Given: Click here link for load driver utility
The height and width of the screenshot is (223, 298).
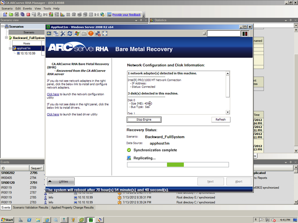Looking at the screenshot, I should 53,114.
